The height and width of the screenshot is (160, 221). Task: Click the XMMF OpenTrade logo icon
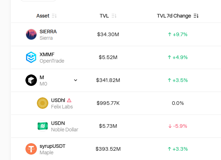click(31, 57)
